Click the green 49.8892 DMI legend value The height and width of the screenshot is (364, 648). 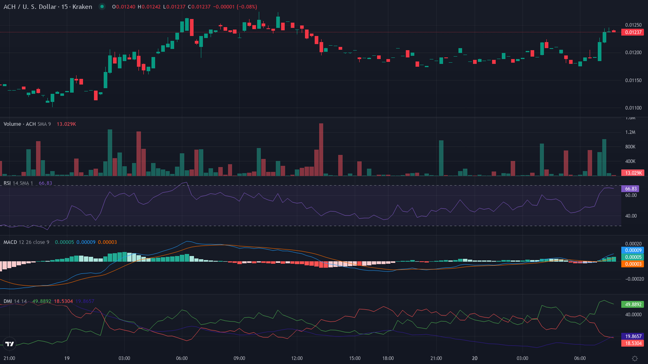[42, 301]
